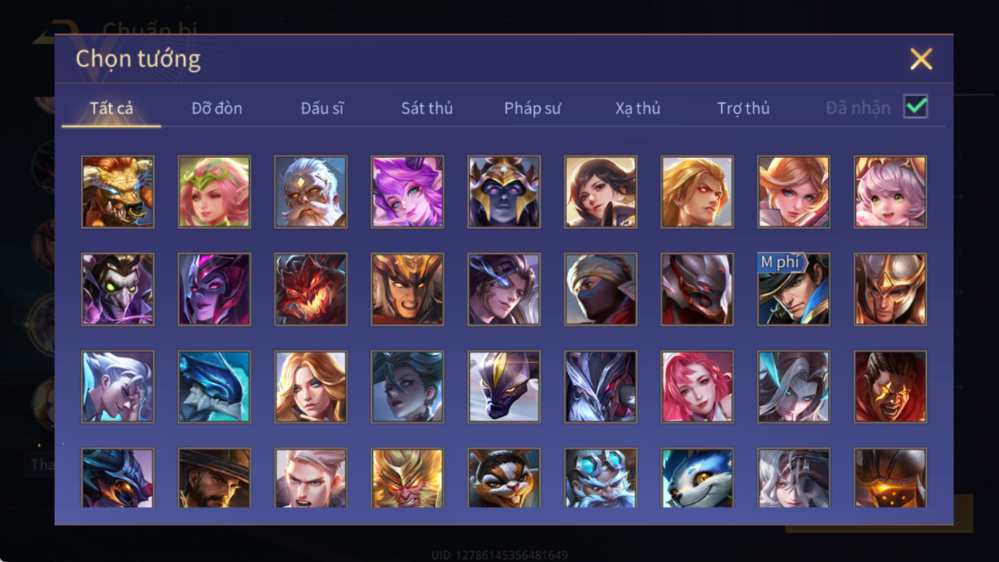Select the green-eyed joker hero in purple
This screenshot has width=999, height=562.
pos(118,290)
